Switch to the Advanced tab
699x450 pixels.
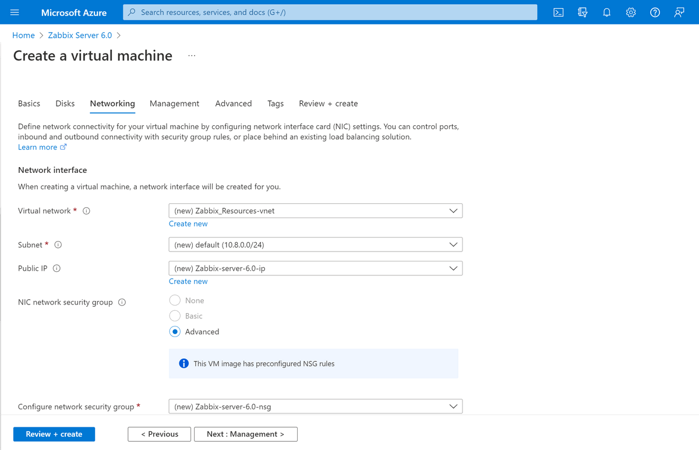pyautogui.click(x=234, y=104)
